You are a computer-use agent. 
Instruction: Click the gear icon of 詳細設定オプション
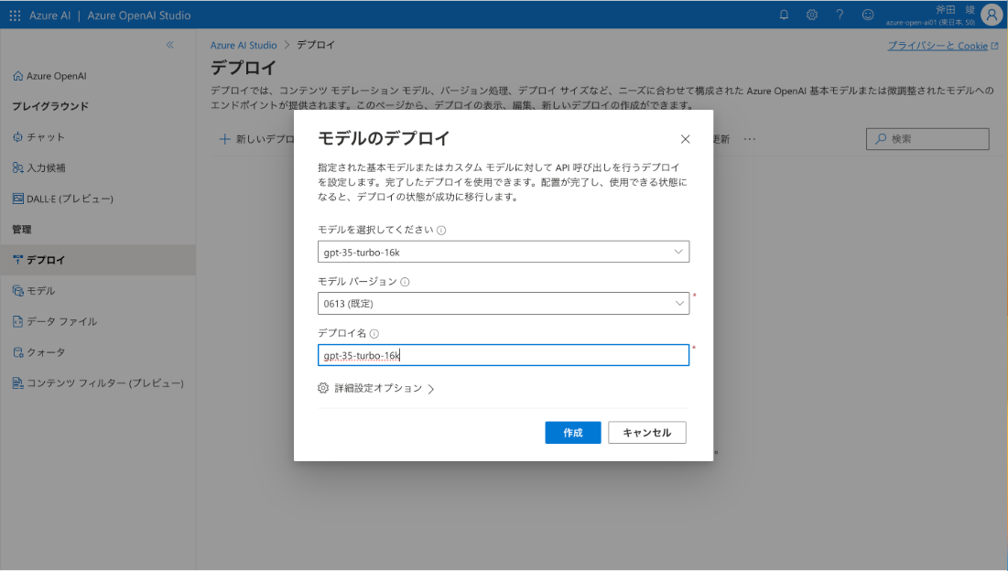click(x=323, y=388)
